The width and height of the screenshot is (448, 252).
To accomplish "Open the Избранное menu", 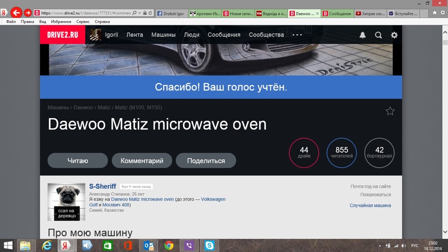I will [x=61, y=21].
